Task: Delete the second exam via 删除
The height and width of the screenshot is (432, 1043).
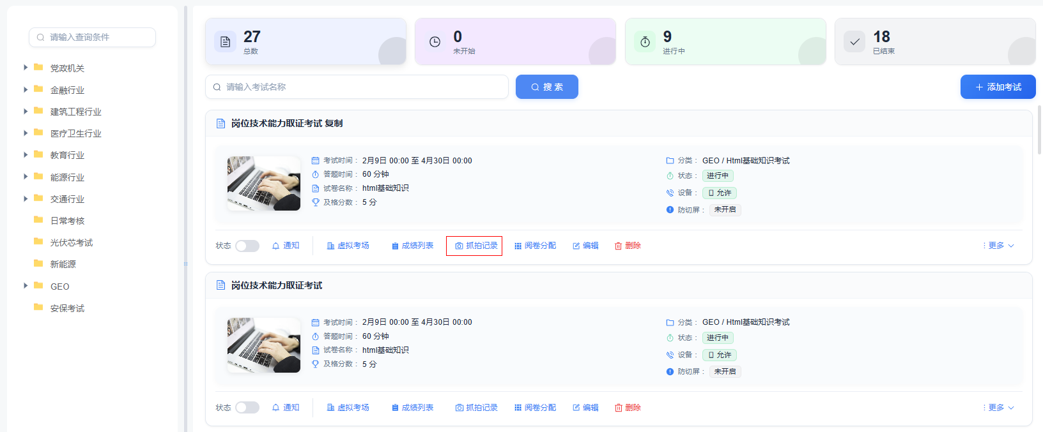Action: click(x=628, y=408)
